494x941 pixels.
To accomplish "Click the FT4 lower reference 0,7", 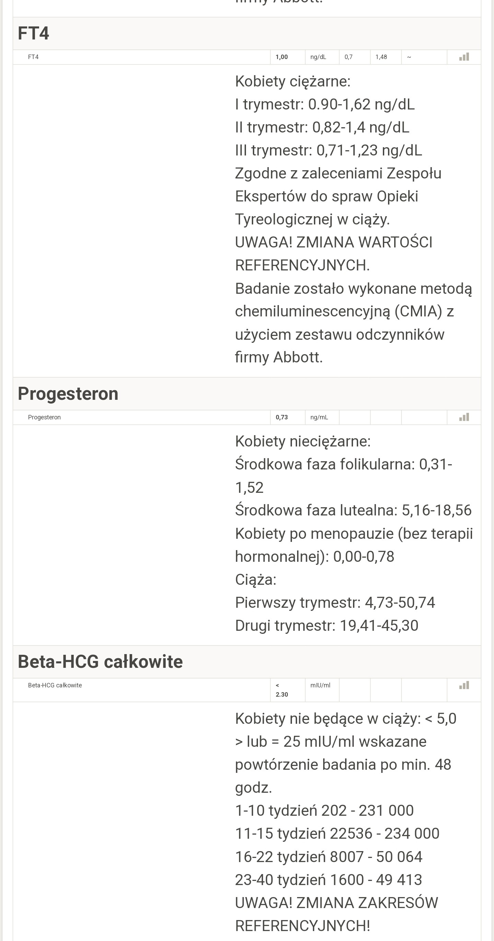I will pyautogui.click(x=348, y=57).
